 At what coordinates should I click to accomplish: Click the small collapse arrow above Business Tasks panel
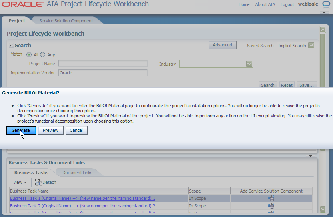[x=310, y=156]
